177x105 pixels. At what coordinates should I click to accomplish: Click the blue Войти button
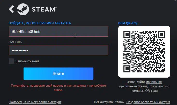click(x=58, y=73)
